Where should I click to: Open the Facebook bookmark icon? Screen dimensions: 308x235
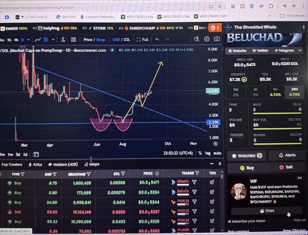(x=7, y=17)
